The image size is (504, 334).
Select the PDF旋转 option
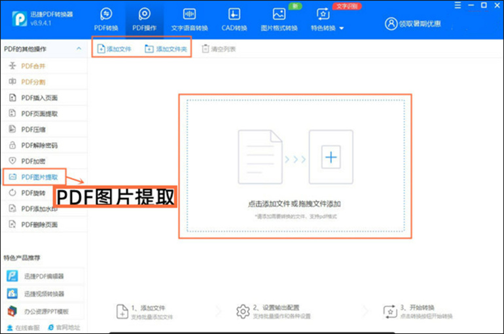coord(33,193)
